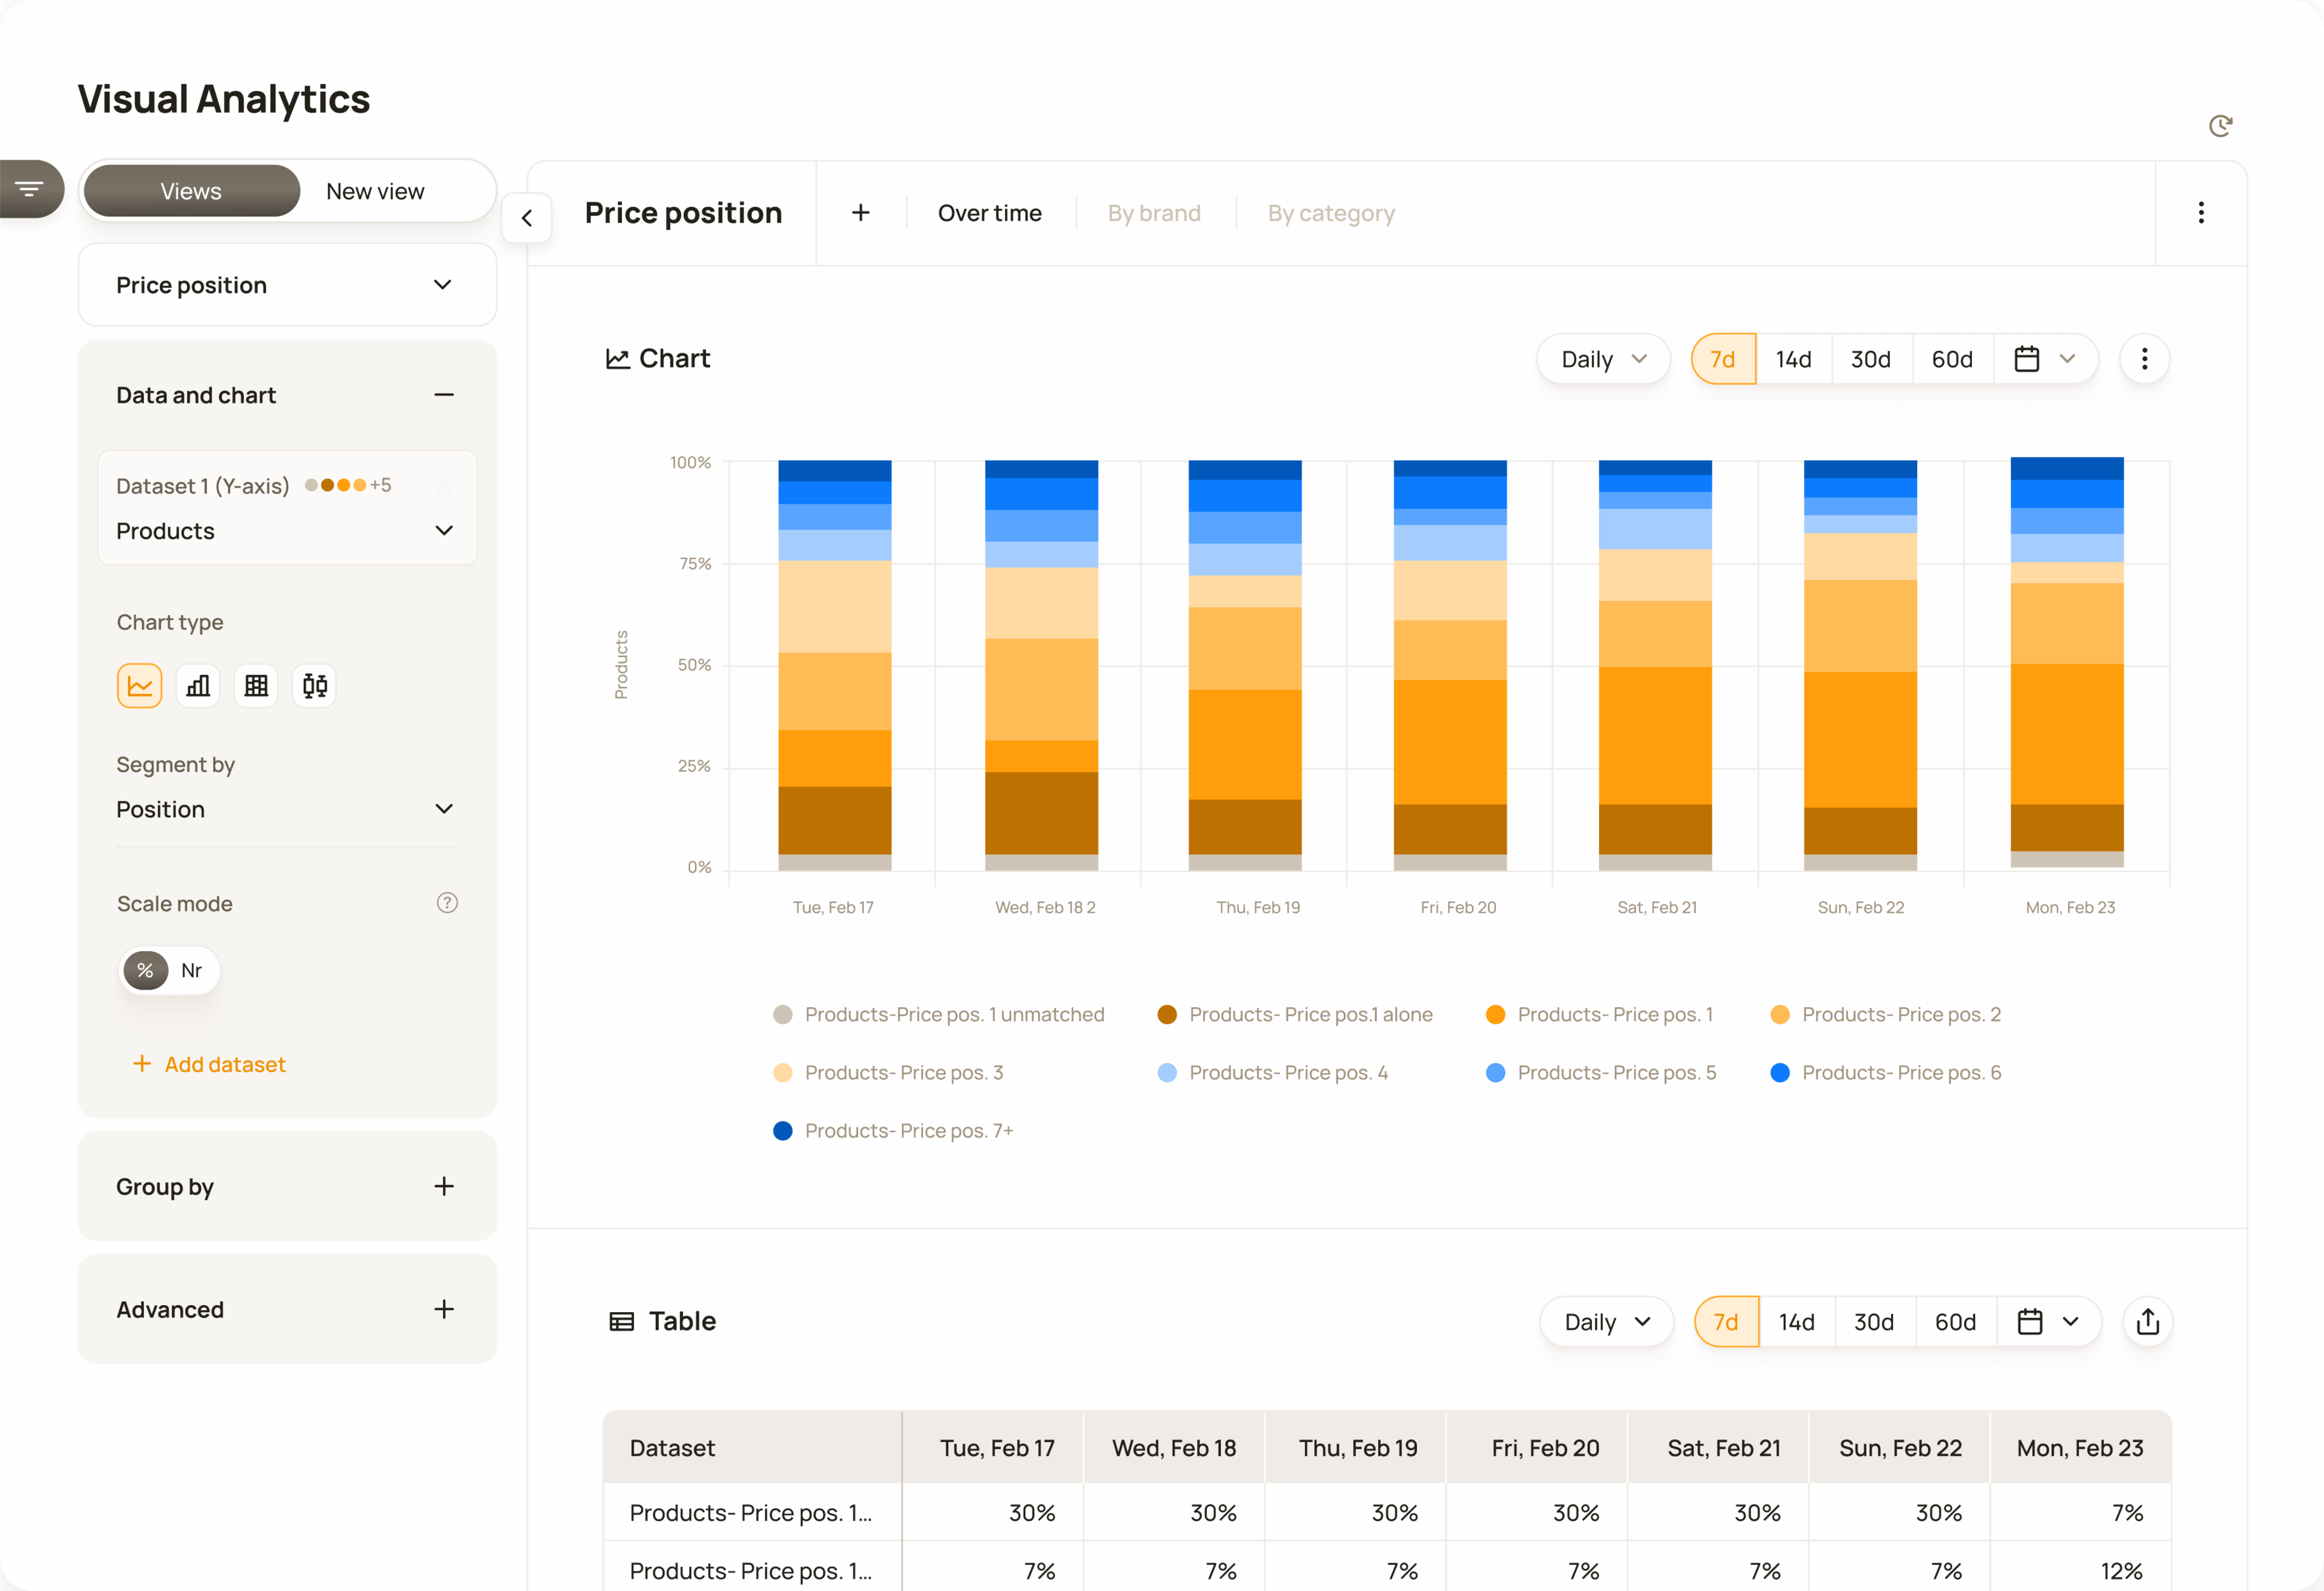Screen dimensions: 2324x1591
Task: Open the chart Daily interval dropdown
Action: pyautogui.click(x=1603, y=359)
